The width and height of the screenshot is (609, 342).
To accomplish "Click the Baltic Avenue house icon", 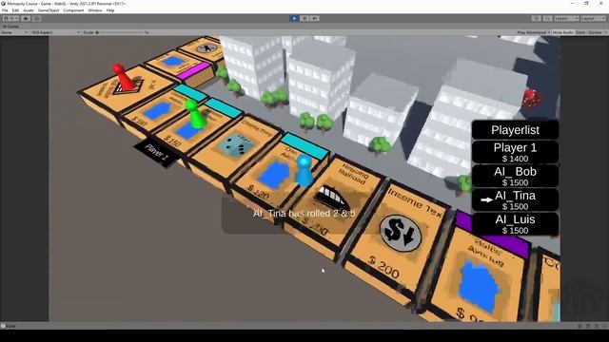I will [480, 287].
